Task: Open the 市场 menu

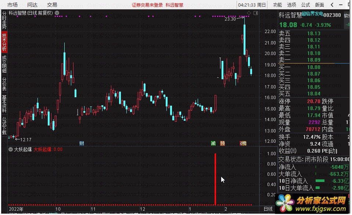Action: [12, 5]
